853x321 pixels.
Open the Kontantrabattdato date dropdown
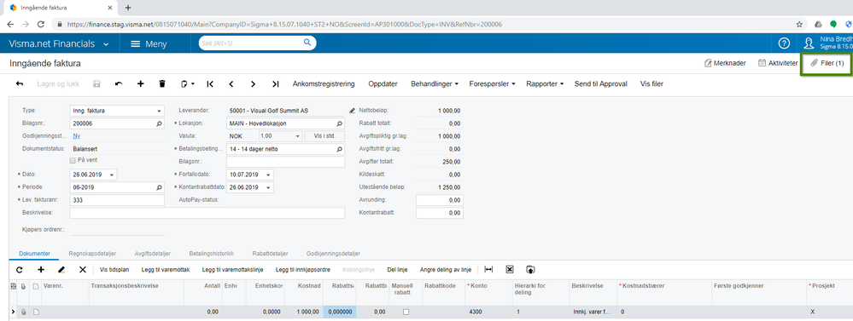point(269,187)
